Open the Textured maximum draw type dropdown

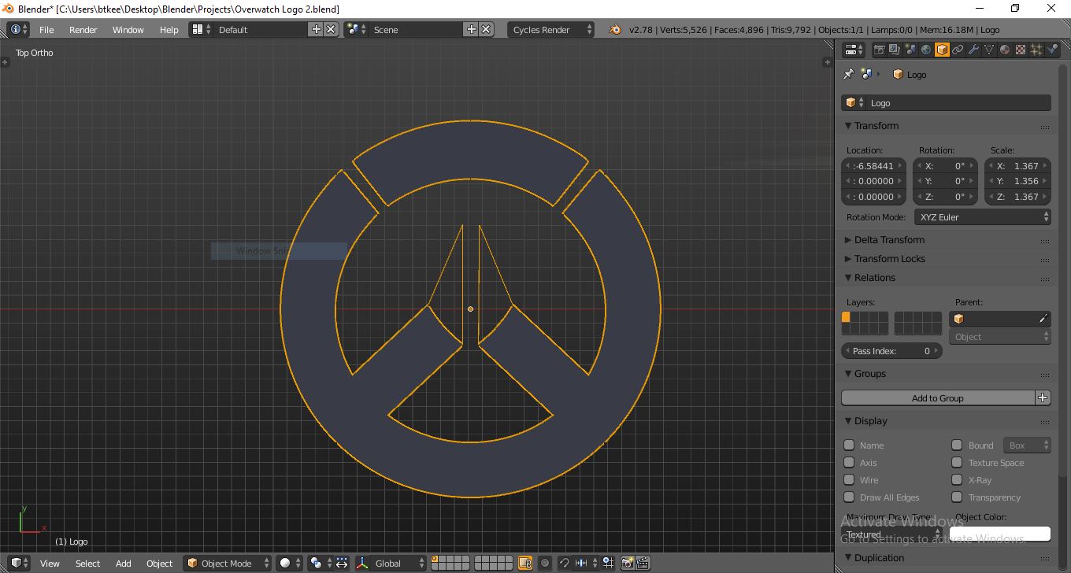click(x=891, y=534)
